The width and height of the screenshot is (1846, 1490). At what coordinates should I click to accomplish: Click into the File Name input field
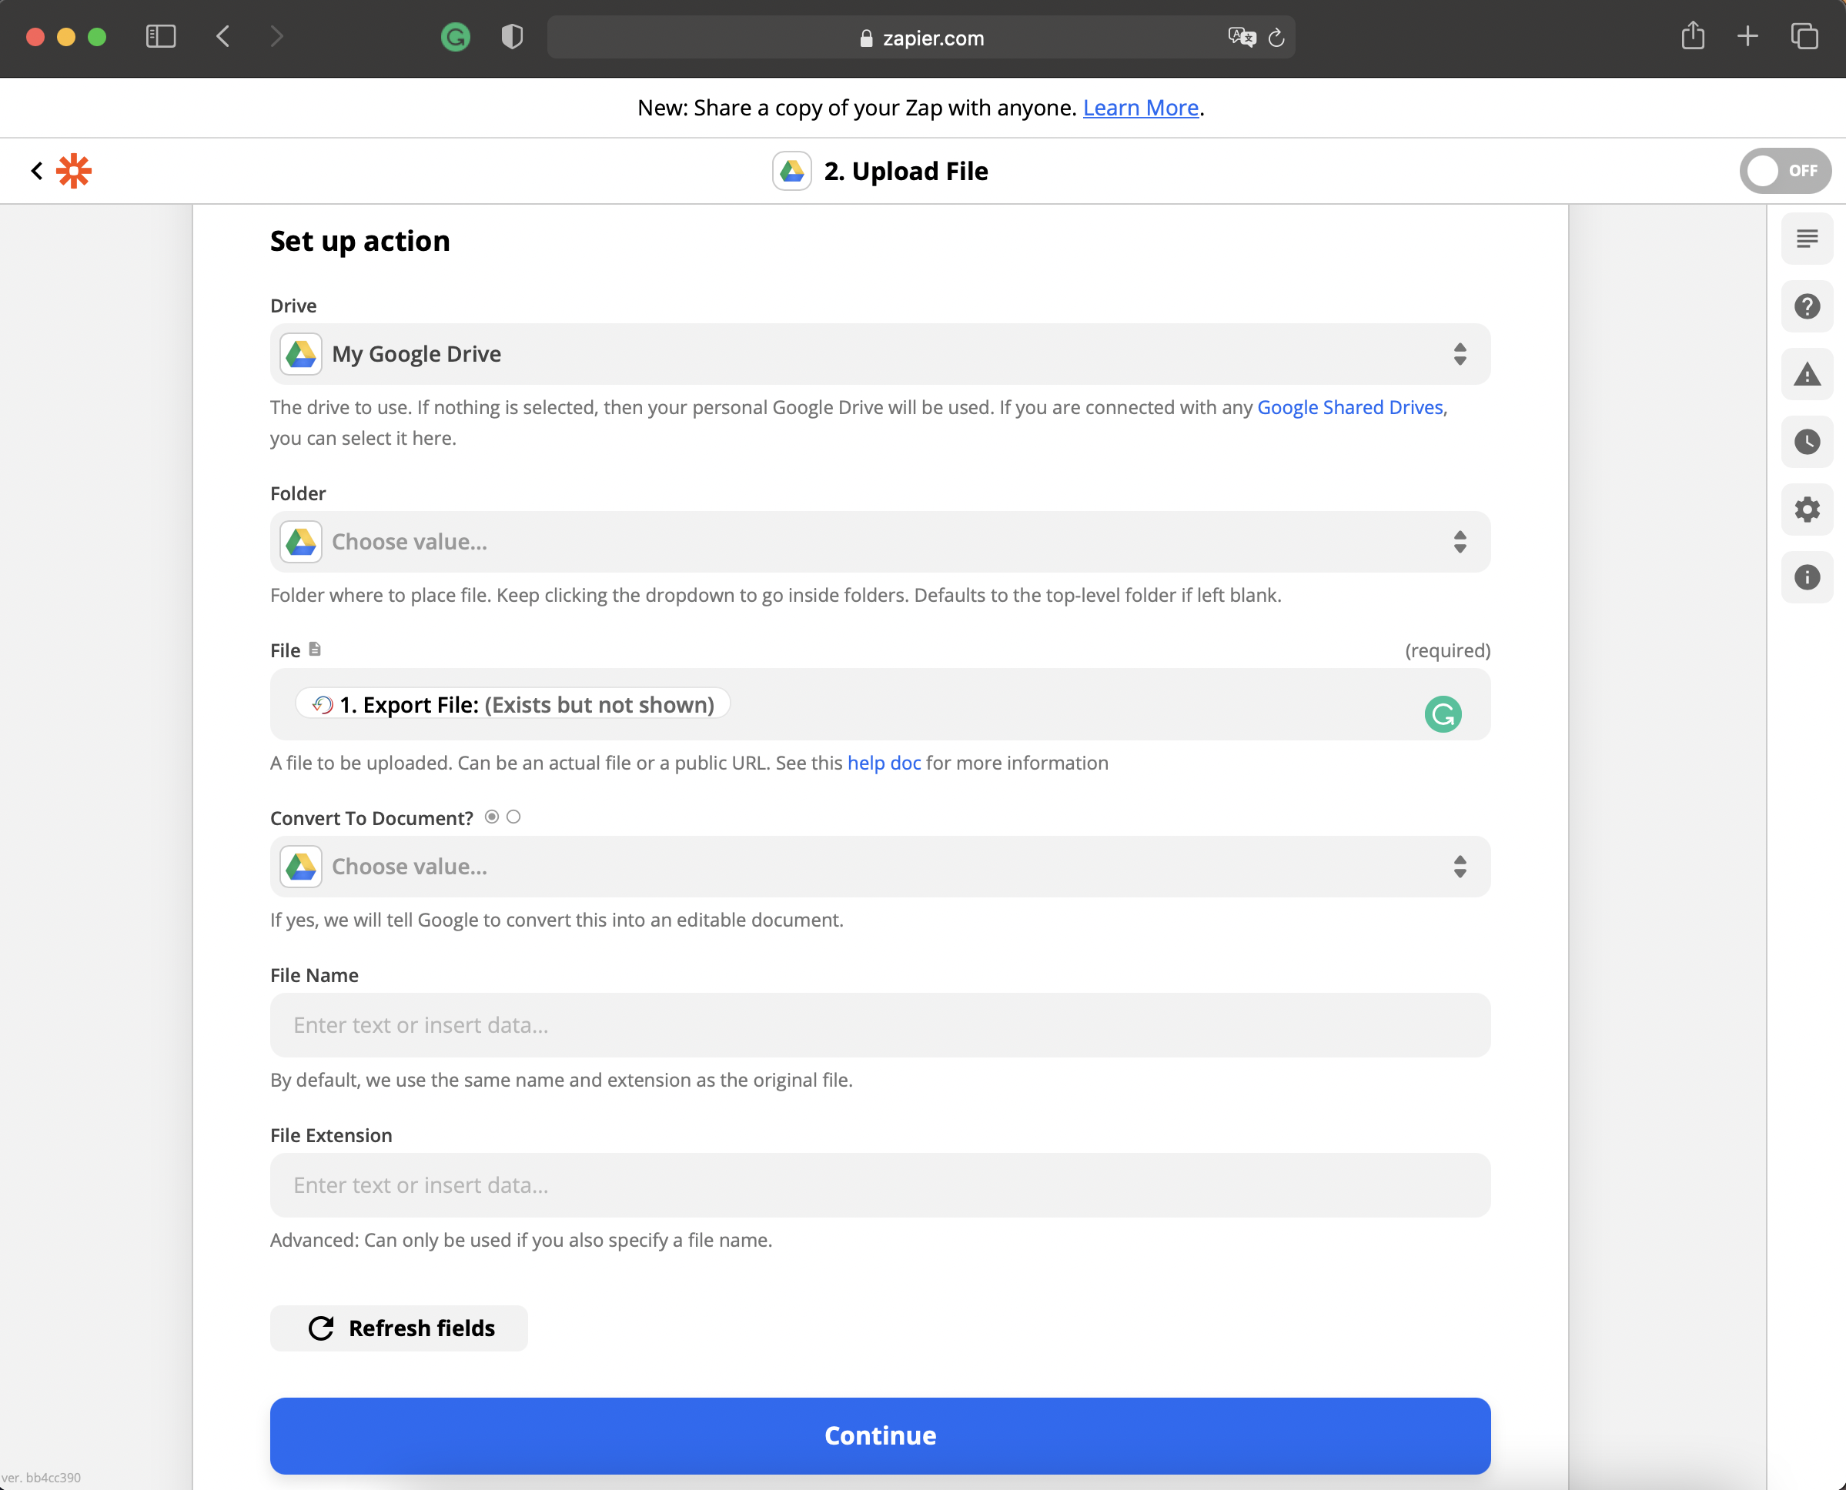[x=879, y=1026]
